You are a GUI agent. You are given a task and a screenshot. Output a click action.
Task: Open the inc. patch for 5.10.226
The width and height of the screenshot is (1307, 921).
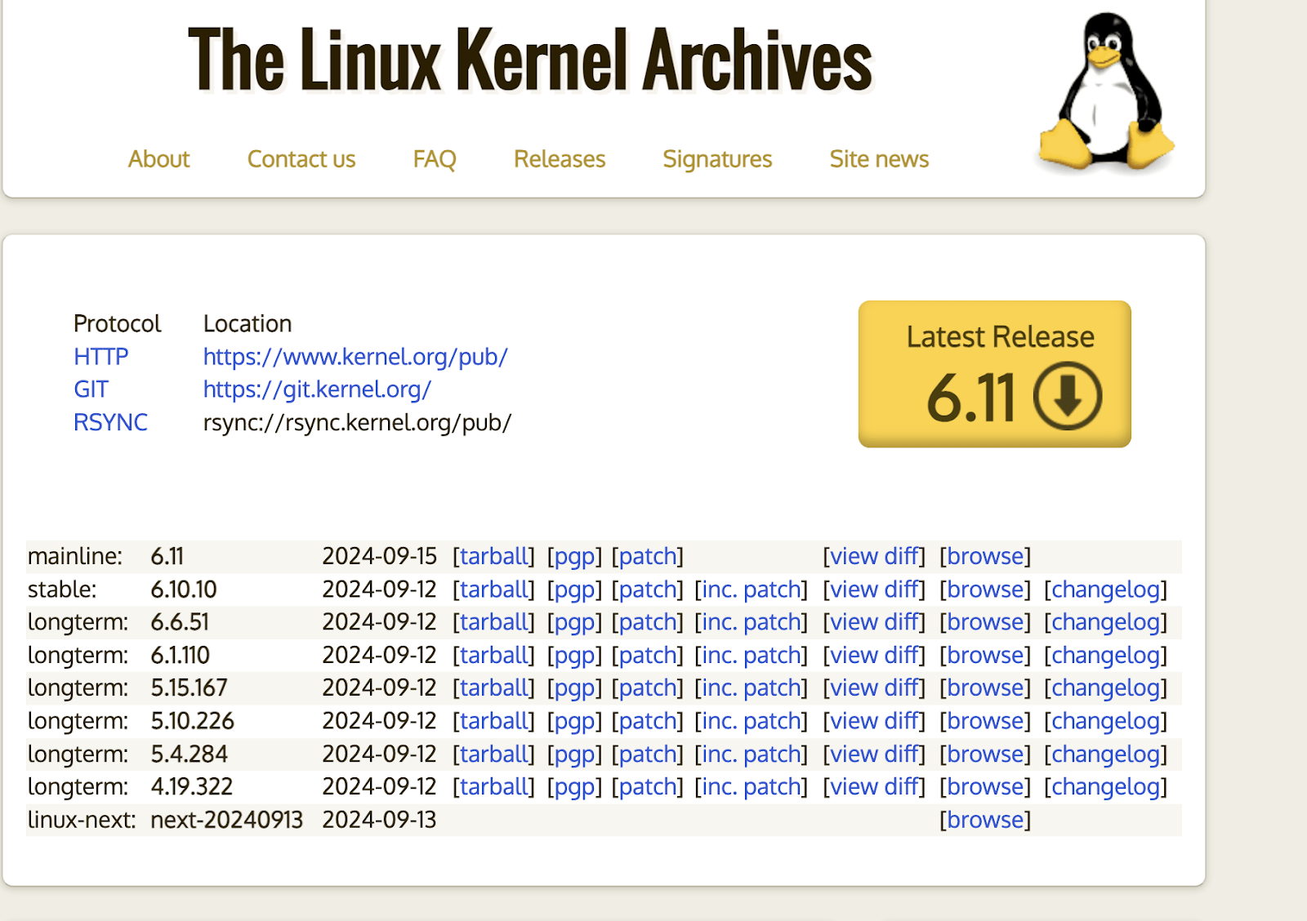pos(751,720)
